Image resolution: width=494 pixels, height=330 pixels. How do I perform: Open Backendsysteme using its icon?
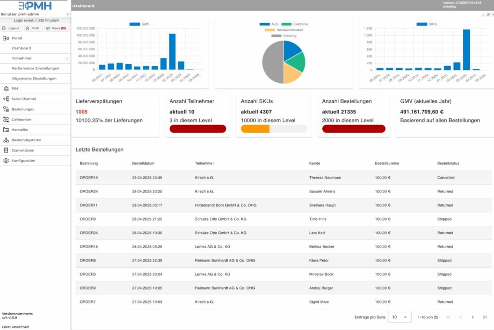6,140
